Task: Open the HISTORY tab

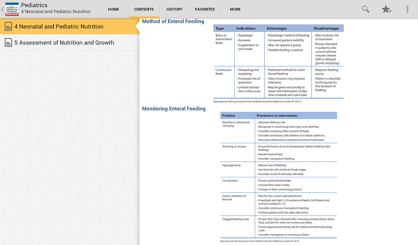Action: pyautogui.click(x=175, y=9)
